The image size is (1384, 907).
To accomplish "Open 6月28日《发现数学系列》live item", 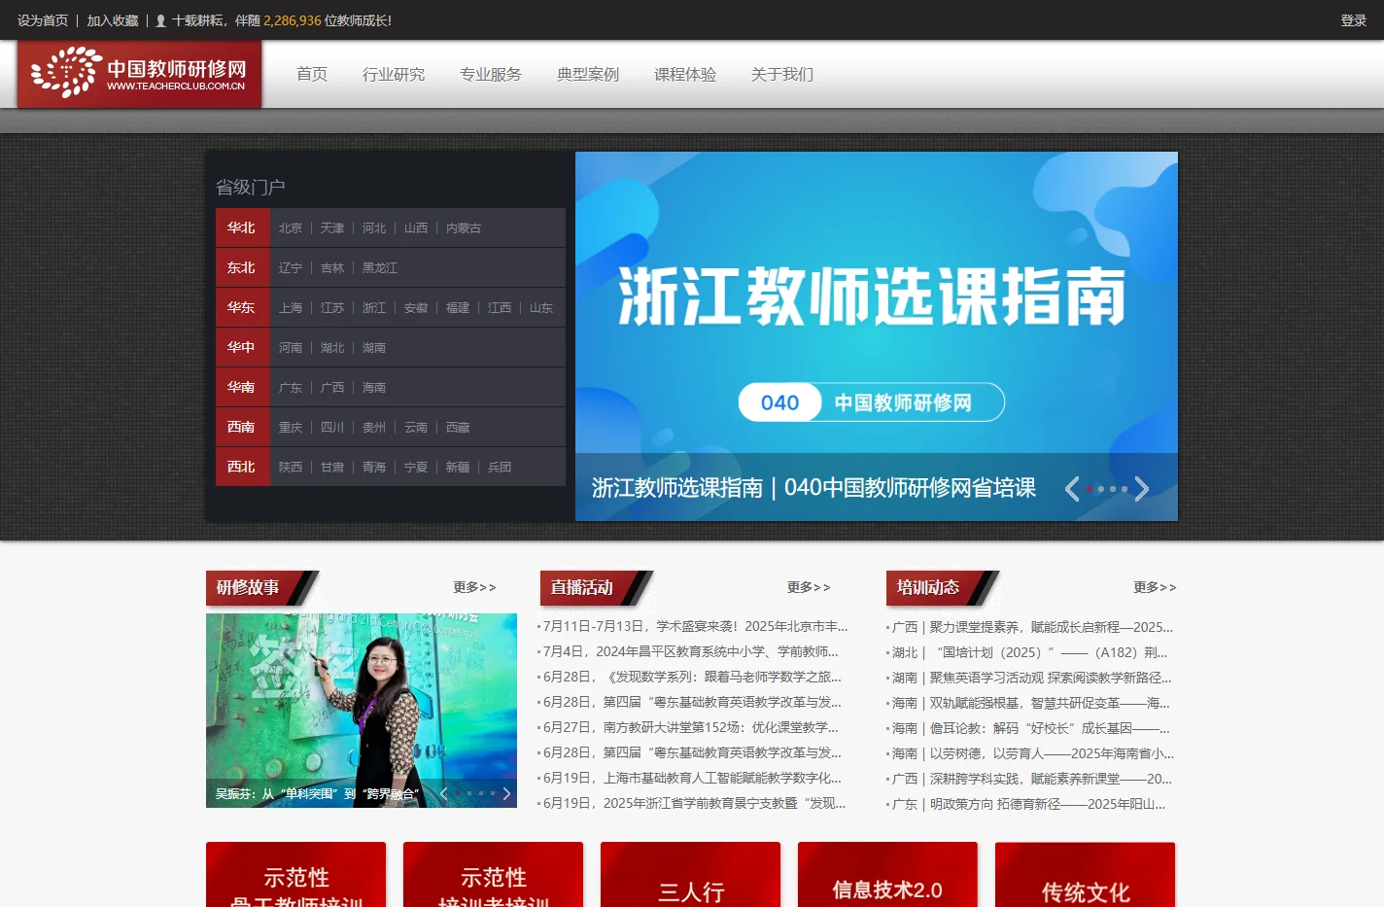I will point(692,677).
